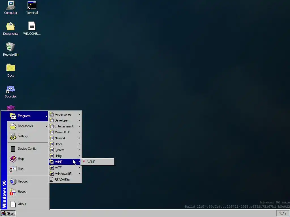Screen dimensions: 290x217
Task: Click the Reset icon with red warning
Action: (13, 192)
